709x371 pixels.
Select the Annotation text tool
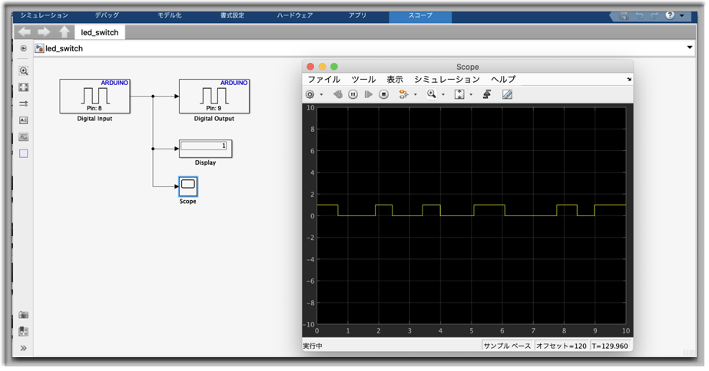click(x=24, y=120)
